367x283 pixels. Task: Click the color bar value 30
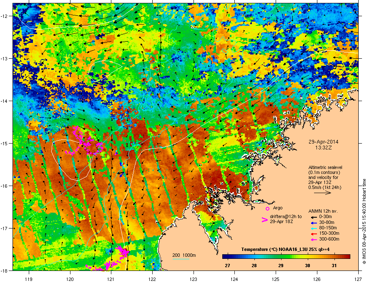(x=307, y=266)
